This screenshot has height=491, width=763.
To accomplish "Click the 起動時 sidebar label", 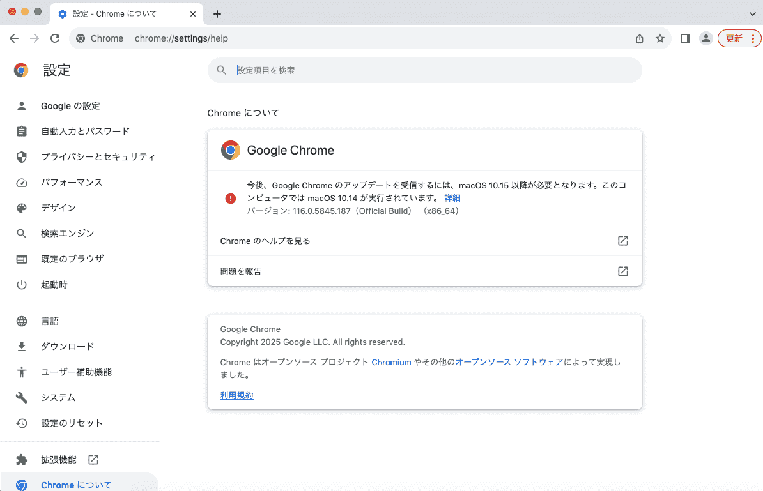I will click(x=54, y=285).
